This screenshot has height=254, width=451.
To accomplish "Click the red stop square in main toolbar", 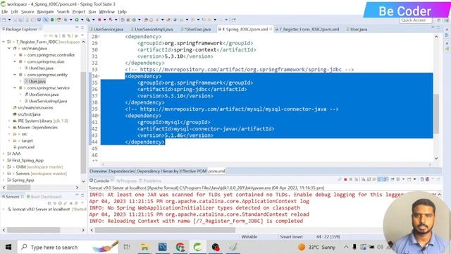I will pyautogui.click(x=100, y=20).
